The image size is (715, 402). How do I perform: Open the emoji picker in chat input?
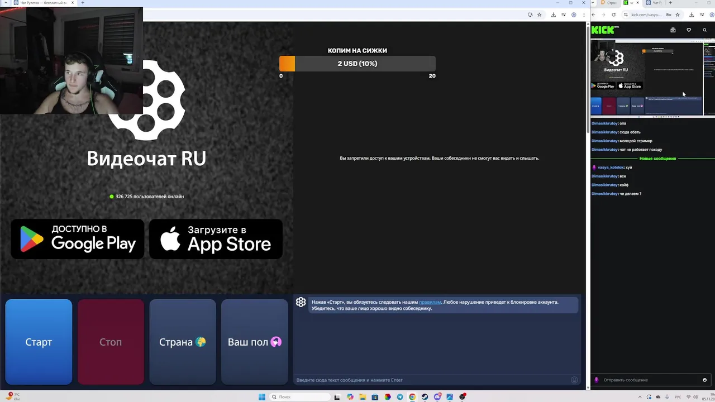[574, 380]
